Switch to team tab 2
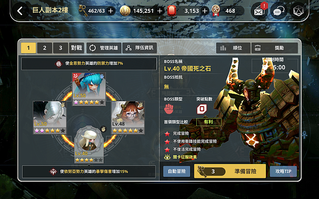Image resolution: width=319 pixels, height=199 pixels. click(45, 48)
